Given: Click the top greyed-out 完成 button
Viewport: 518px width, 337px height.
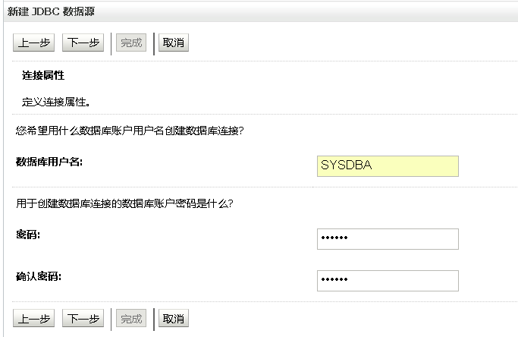Looking at the screenshot, I should tap(131, 43).
